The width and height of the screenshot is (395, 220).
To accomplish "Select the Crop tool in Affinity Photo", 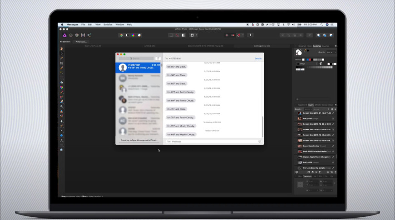I will (x=61, y=63).
